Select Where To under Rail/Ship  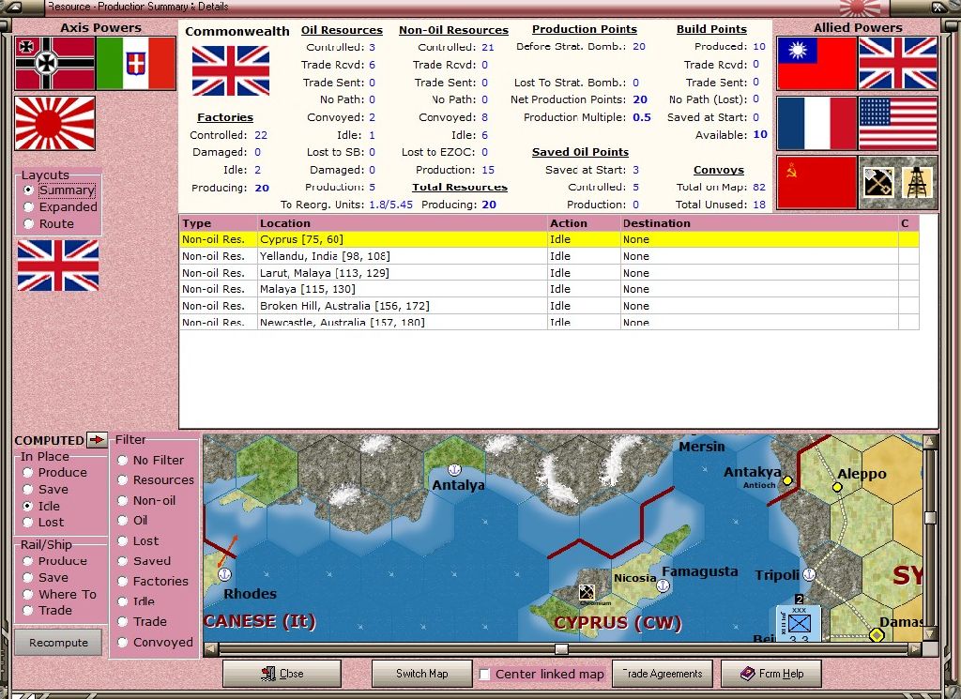pyautogui.click(x=28, y=595)
